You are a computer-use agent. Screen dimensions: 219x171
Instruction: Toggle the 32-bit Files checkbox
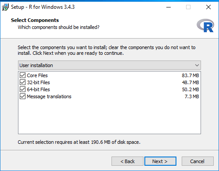click(22, 82)
